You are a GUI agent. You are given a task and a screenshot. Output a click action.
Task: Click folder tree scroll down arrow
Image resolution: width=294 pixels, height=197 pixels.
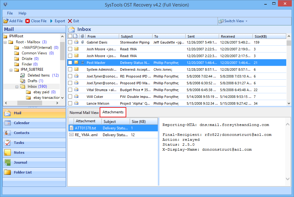(63, 98)
